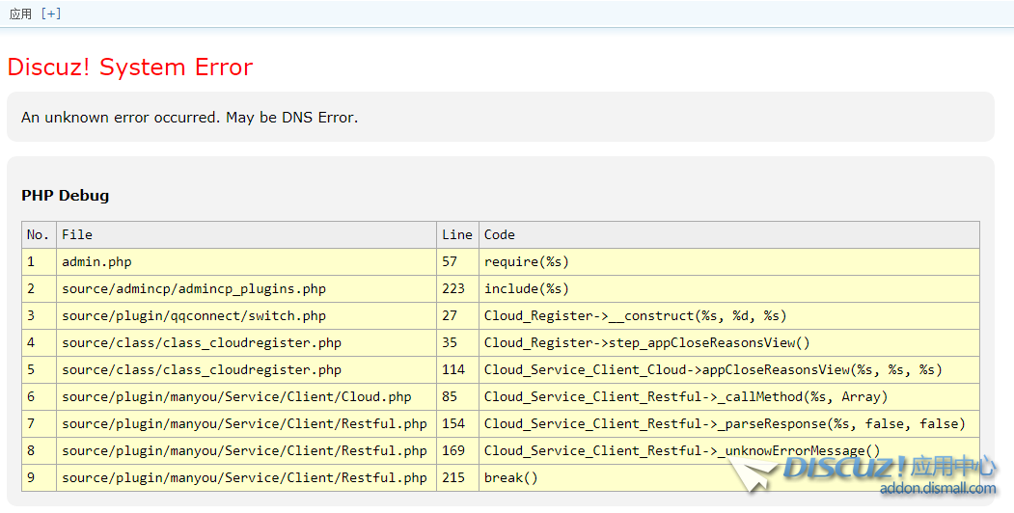This screenshot has width=1014, height=513.
Task: Click row number 1 cell
Action: click(39, 261)
